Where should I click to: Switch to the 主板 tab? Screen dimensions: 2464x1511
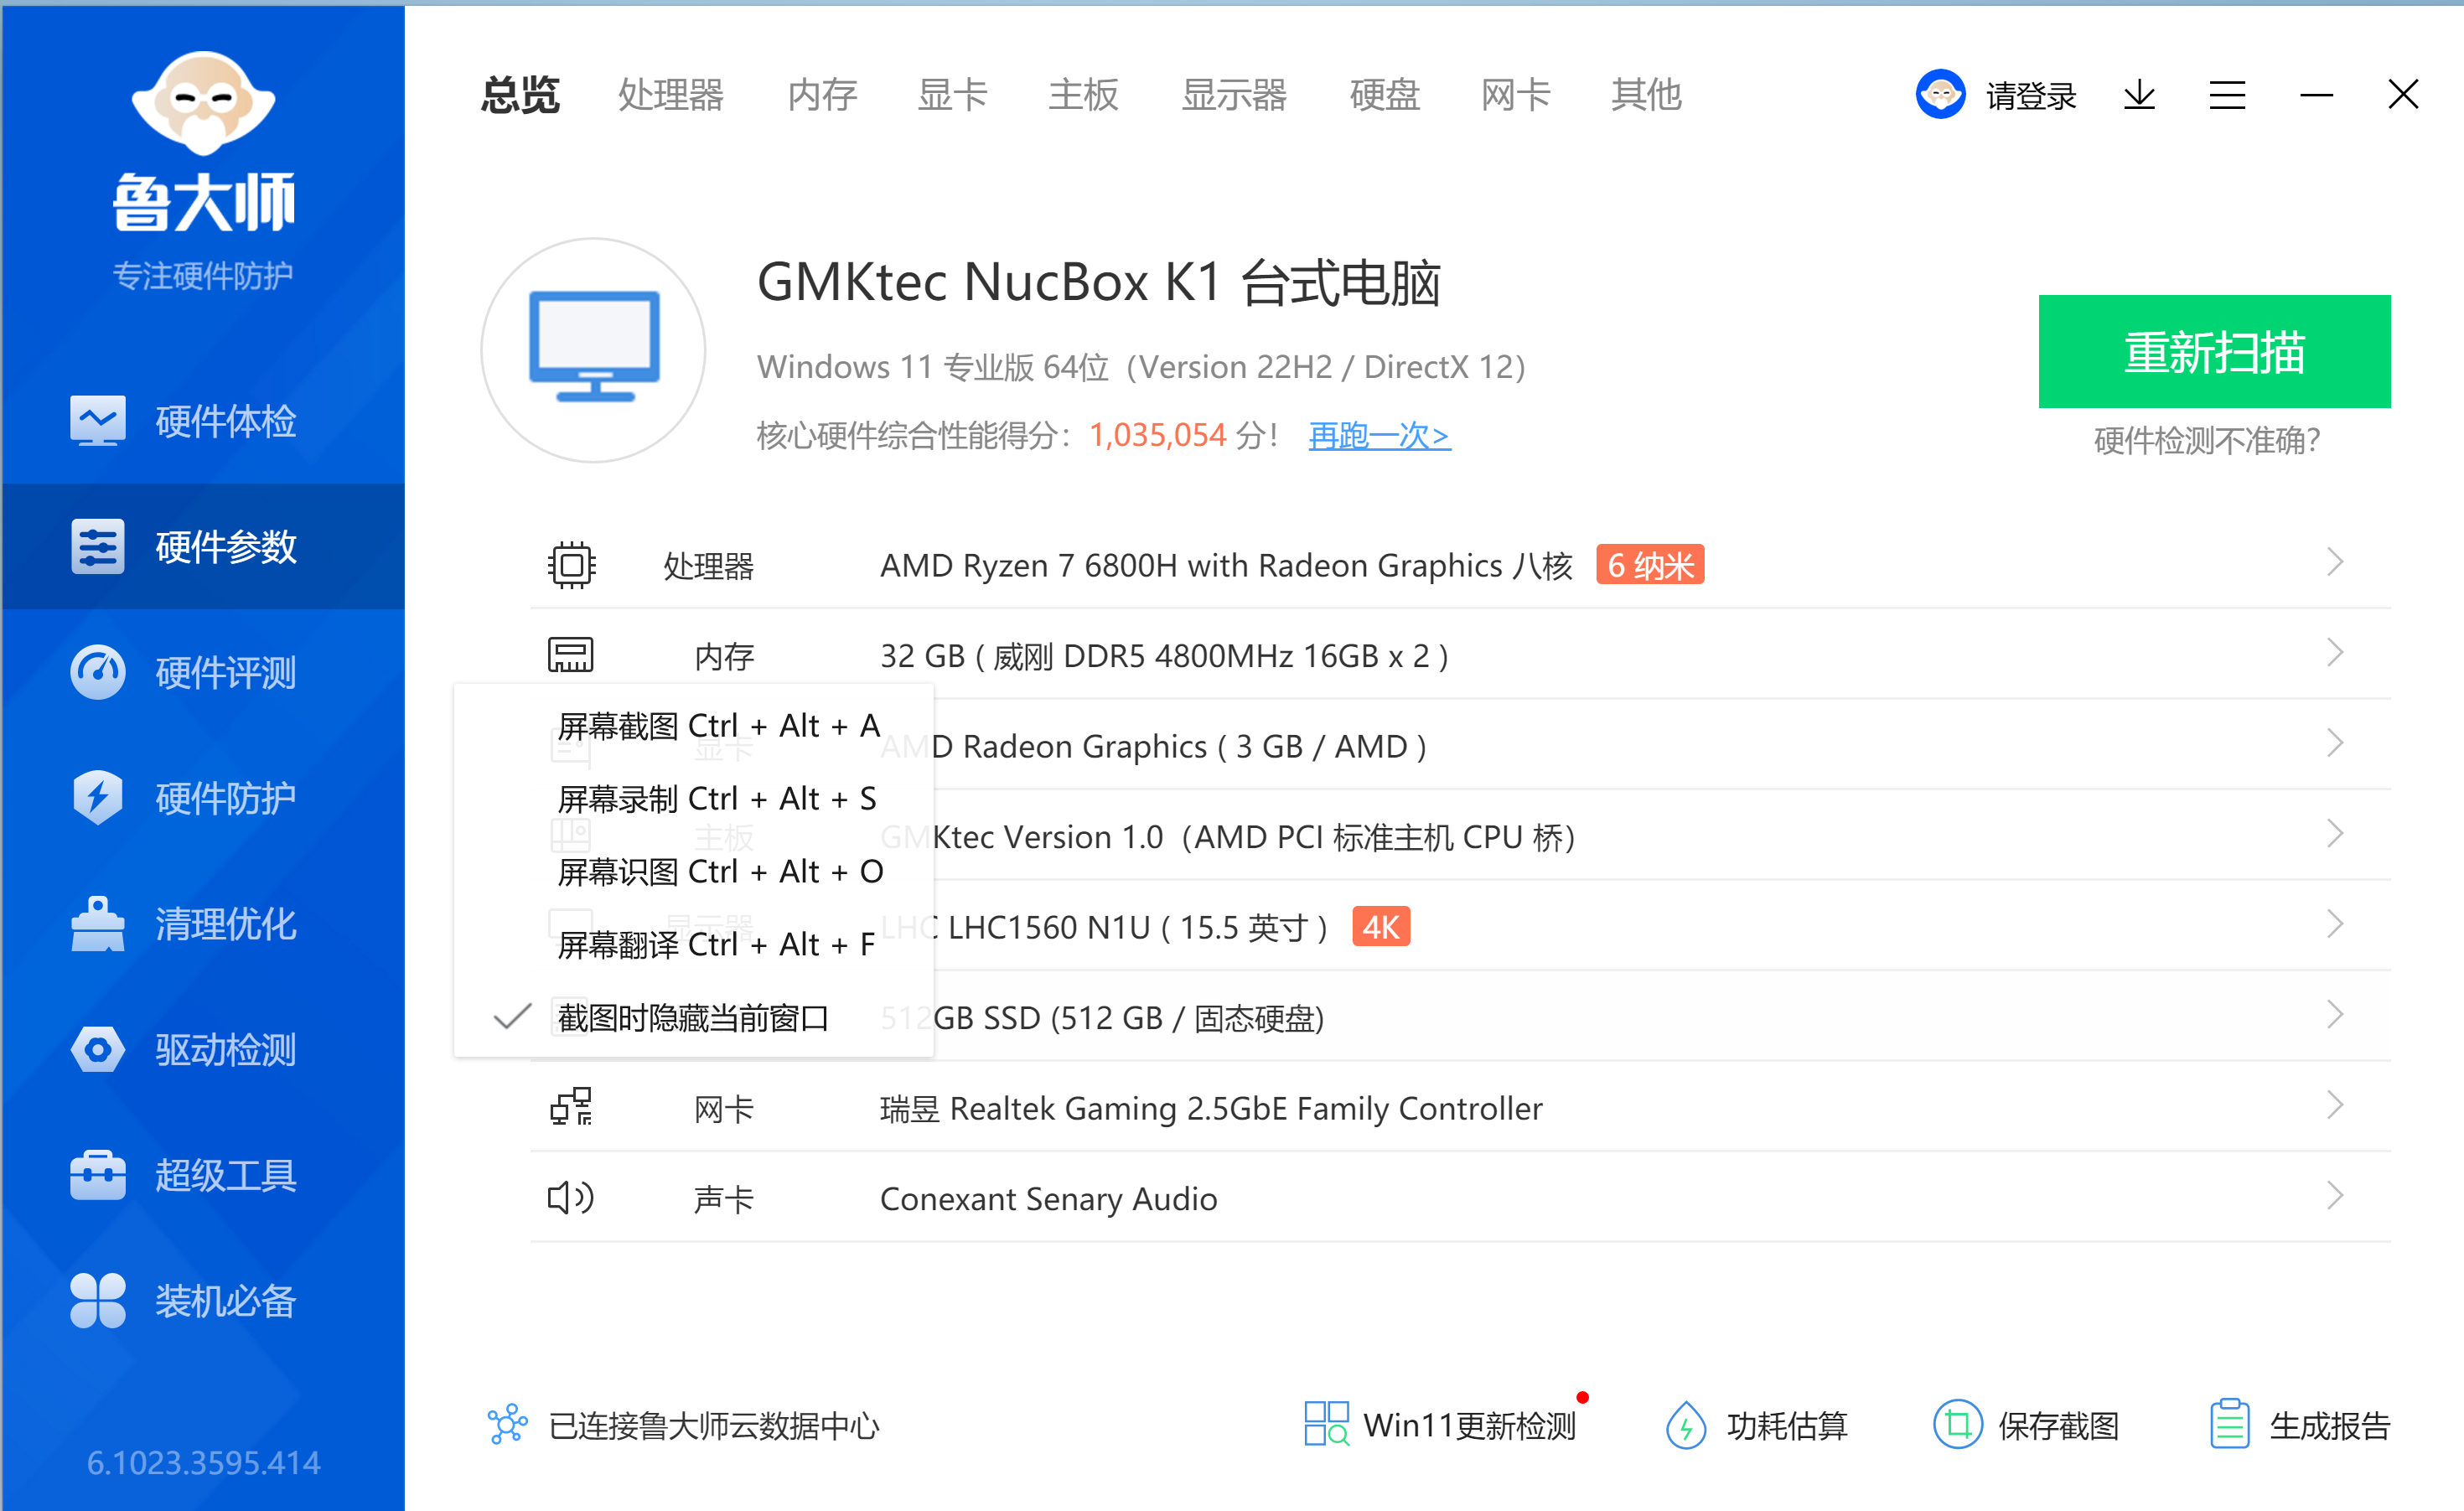tap(1083, 95)
